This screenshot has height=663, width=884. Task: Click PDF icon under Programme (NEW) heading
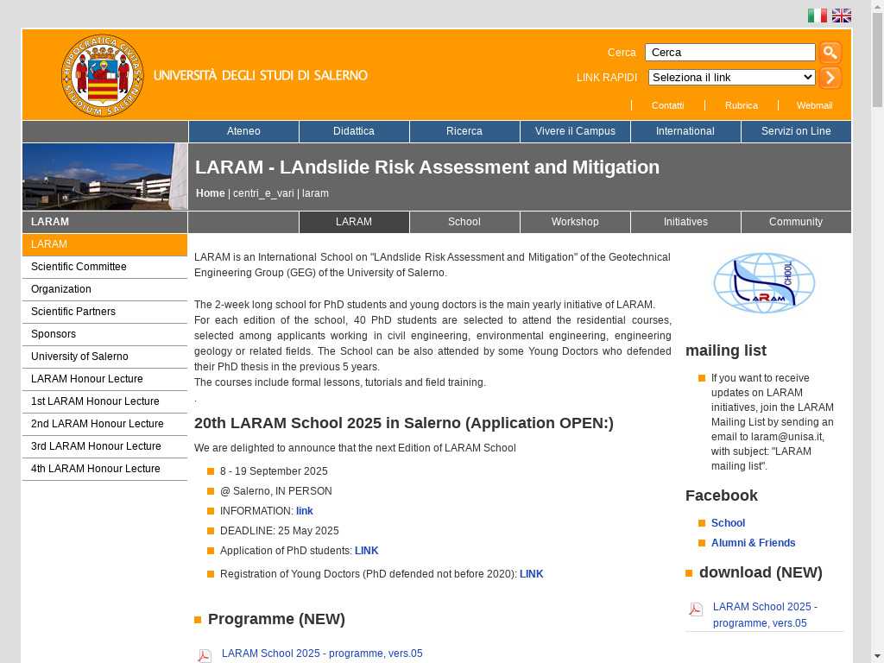204,656
